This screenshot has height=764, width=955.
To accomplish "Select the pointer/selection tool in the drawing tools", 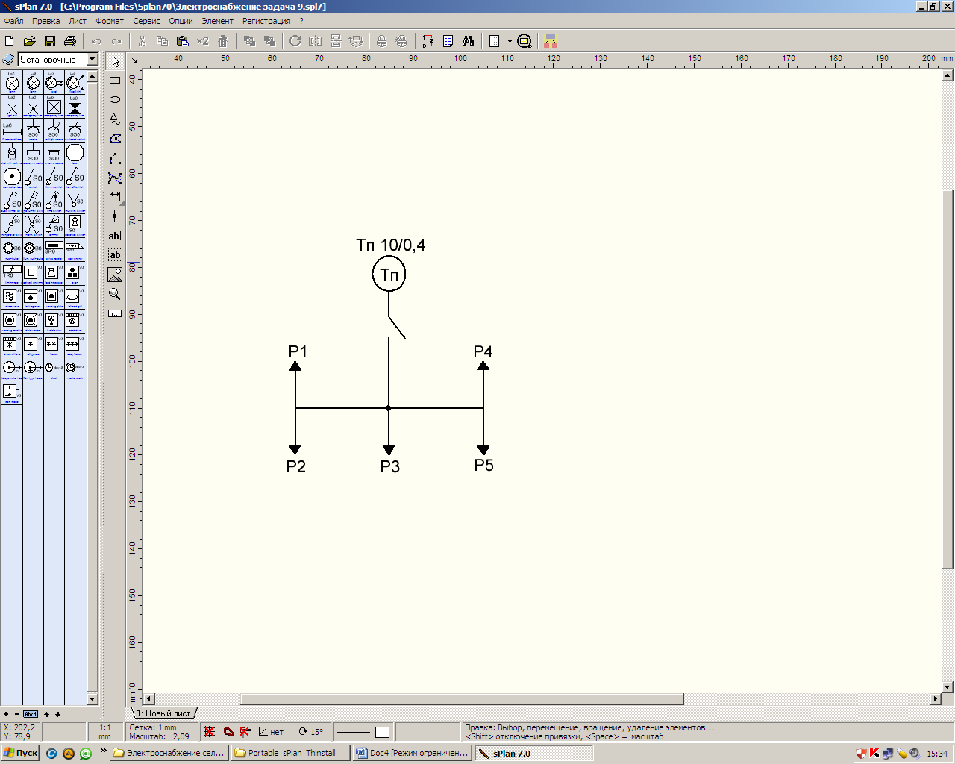I will pyautogui.click(x=115, y=61).
